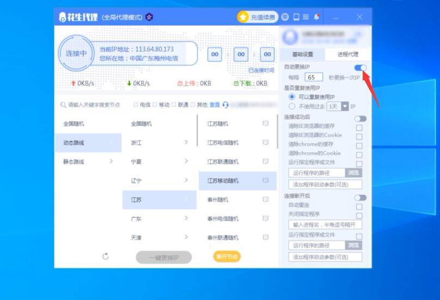Check 清除IE浏览器的Cookie checkbox
The width and height of the screenshot is (440, 300).
359,137
